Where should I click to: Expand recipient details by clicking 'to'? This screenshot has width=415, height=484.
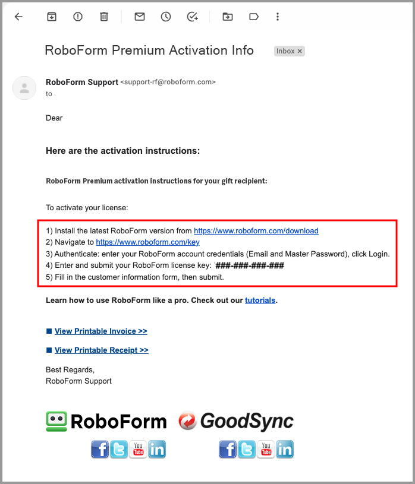pyautogui.click(x=49, y=93)
